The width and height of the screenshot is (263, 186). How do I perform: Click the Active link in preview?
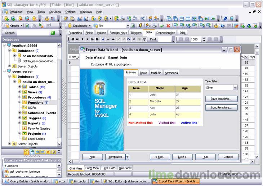coord(189,123)
